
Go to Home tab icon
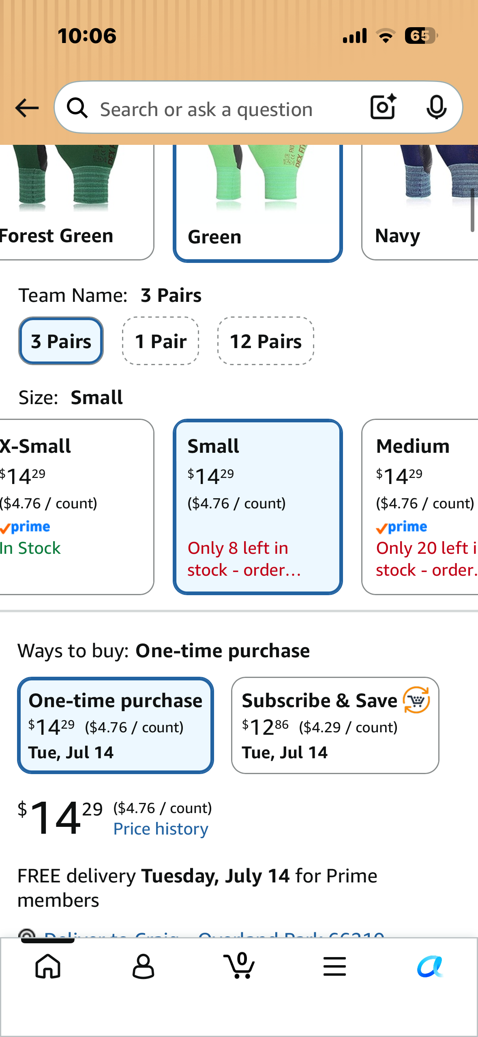(48, 966)
